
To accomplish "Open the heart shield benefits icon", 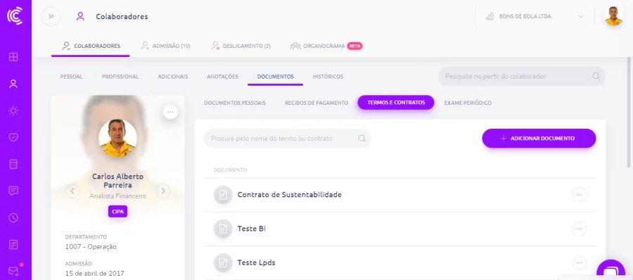I will click(x=13, y=137).
